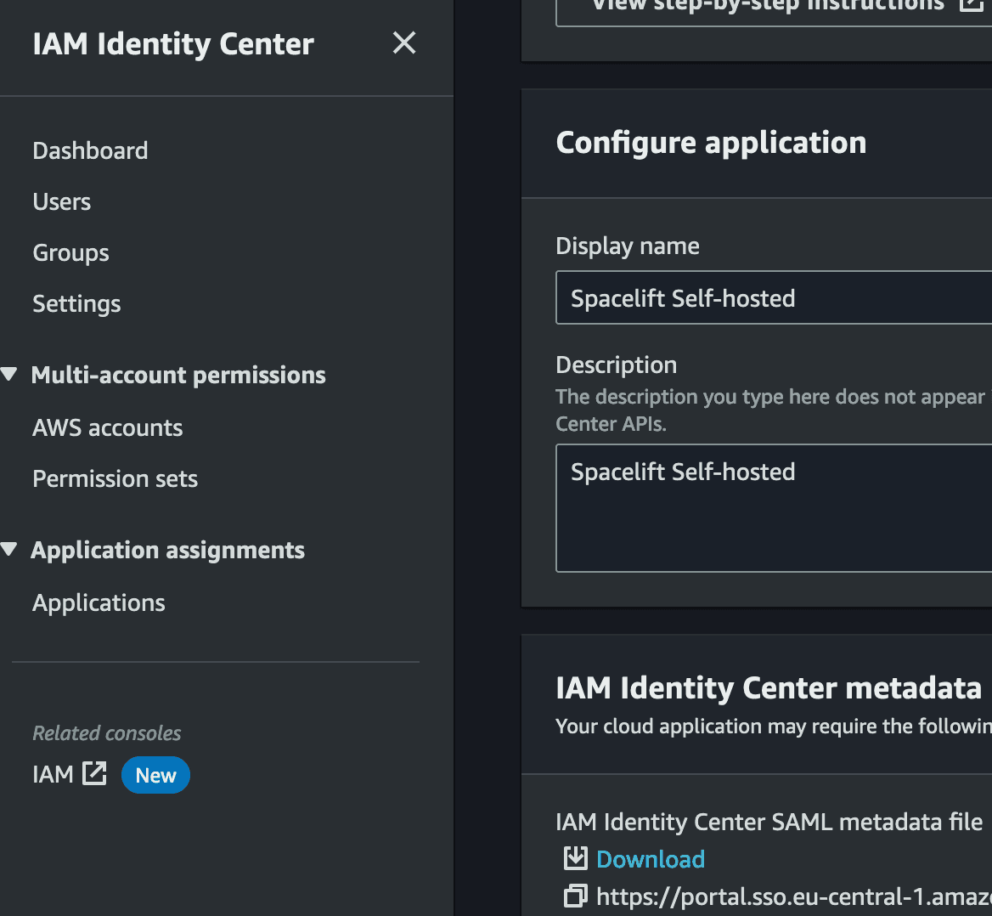The image size is (992, 916).
Task: Download the SAML metadata file
Action: tap(651, 860)
